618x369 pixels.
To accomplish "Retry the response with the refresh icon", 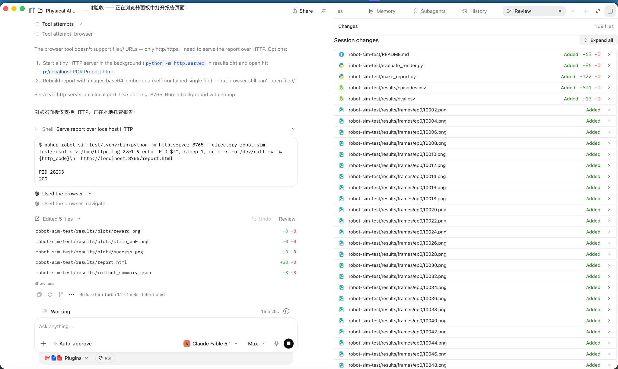I will (50, 294).
